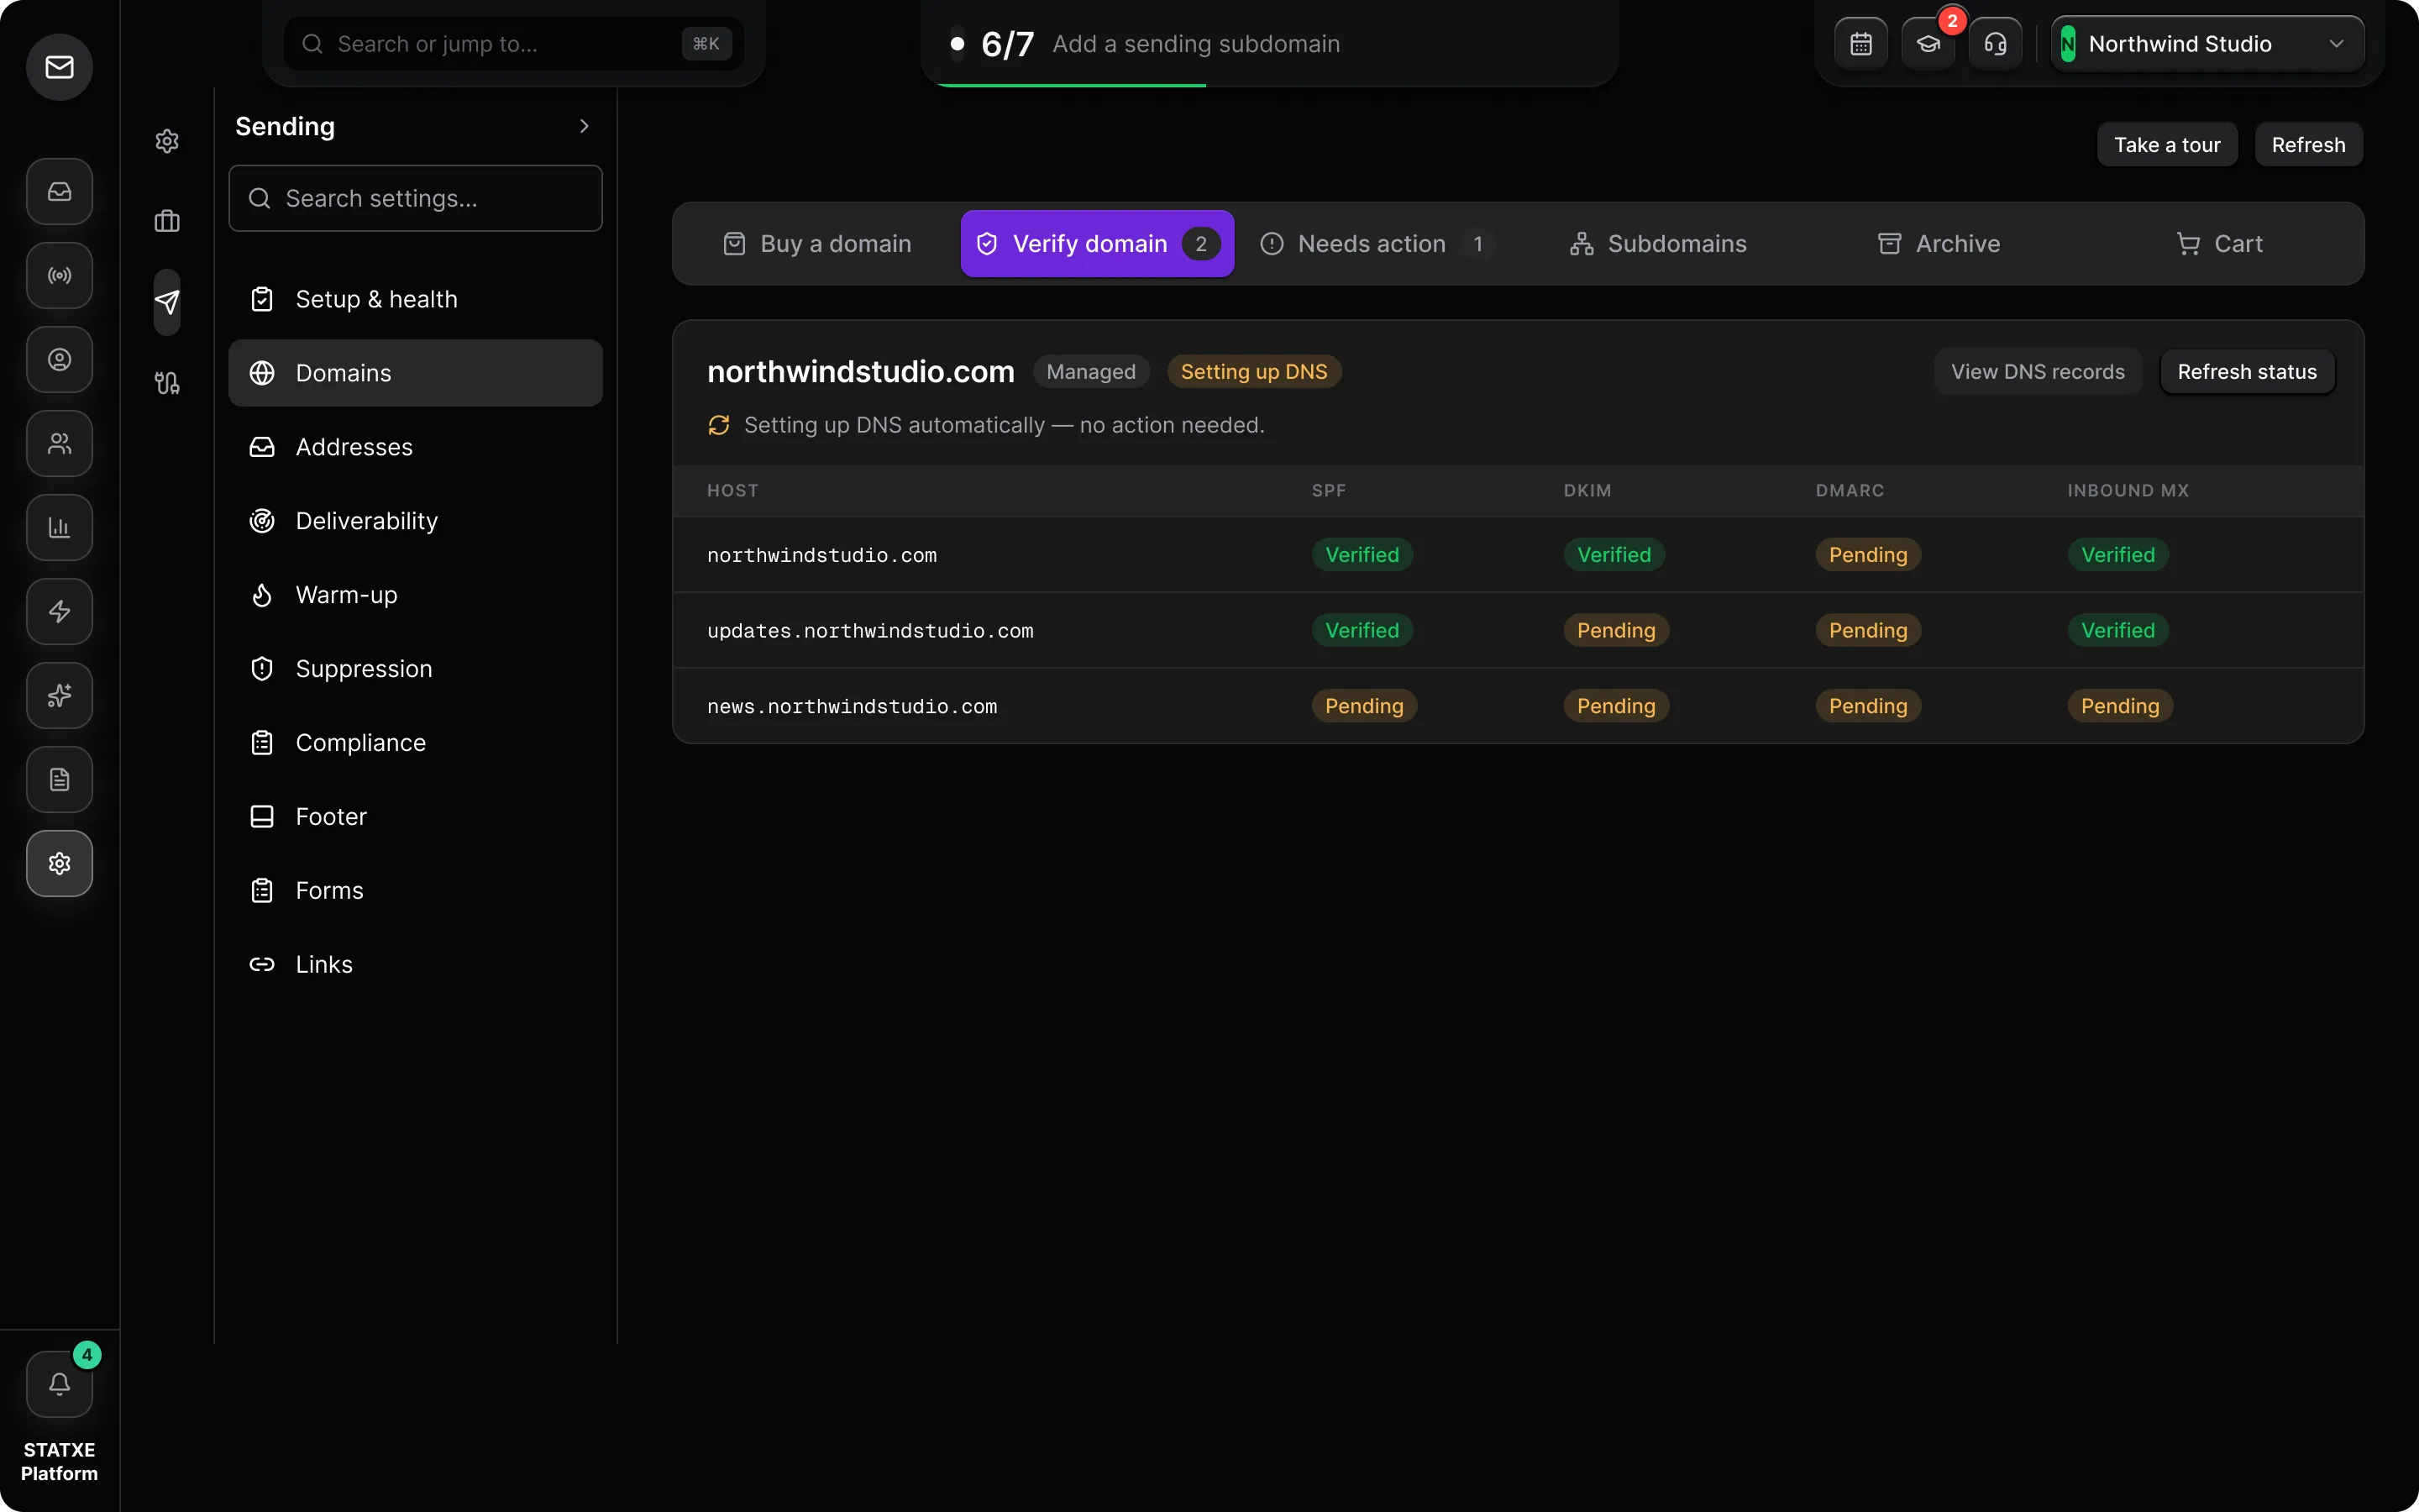Switch to the Needs action tab
The height and width of the screenshot is (1512, 2419).
[1377, 244]
